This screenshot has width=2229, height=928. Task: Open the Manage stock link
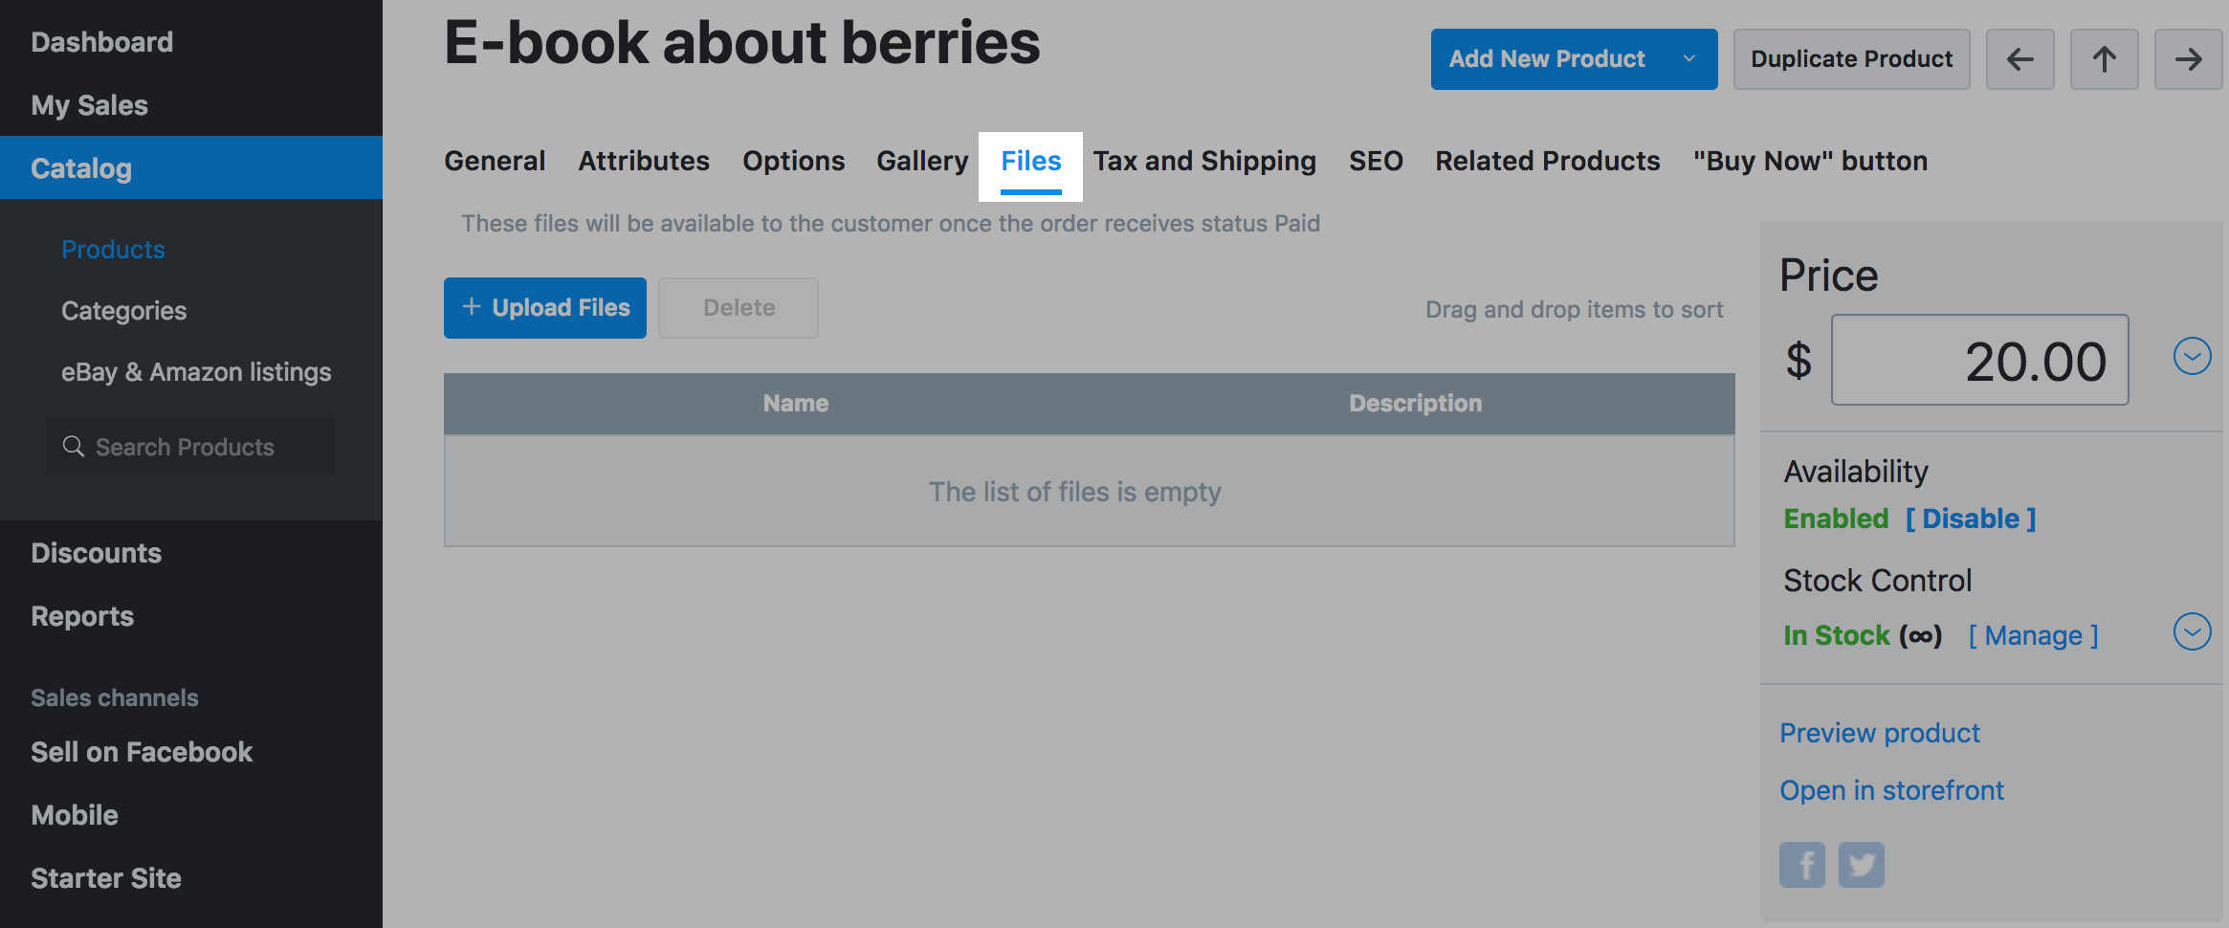[2033, 636]
